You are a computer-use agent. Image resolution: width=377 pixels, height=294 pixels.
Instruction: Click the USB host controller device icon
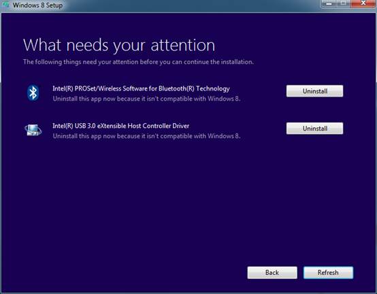pyautogui.click(x=33, y=130)
